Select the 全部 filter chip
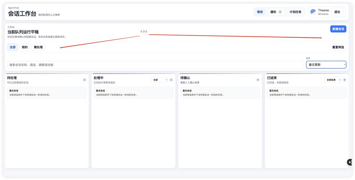This screenshot has height=180, width=355. [x=13, y=47]
